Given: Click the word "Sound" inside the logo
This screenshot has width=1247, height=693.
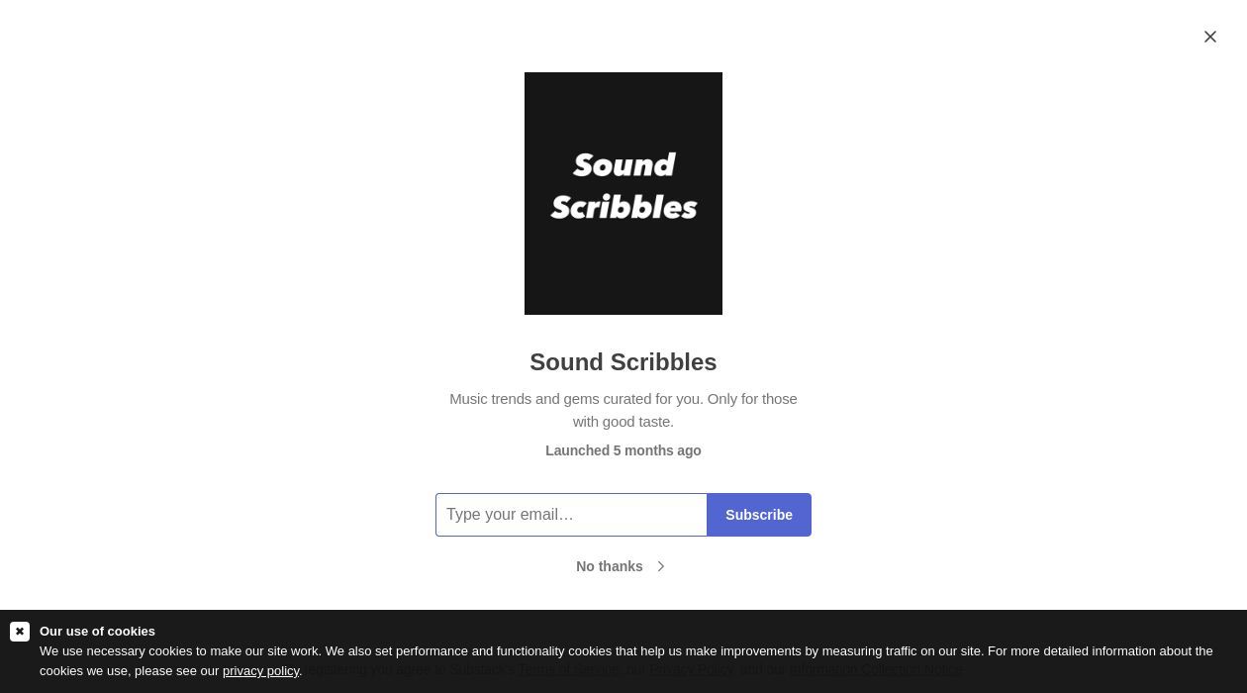Looking at the screenshot, I should (623, 164).
